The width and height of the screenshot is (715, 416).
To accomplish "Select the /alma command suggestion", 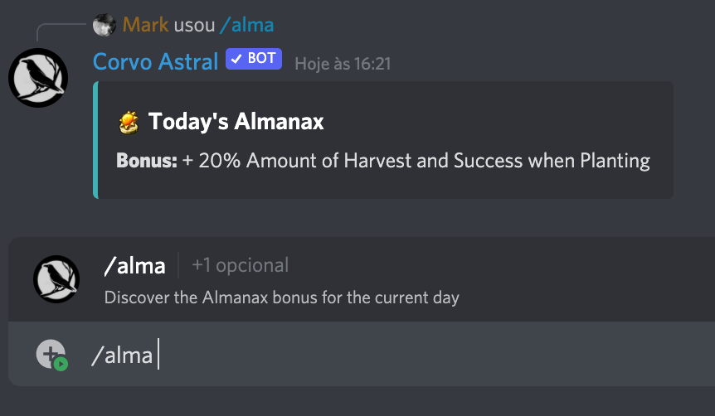I will coord(134,266).
